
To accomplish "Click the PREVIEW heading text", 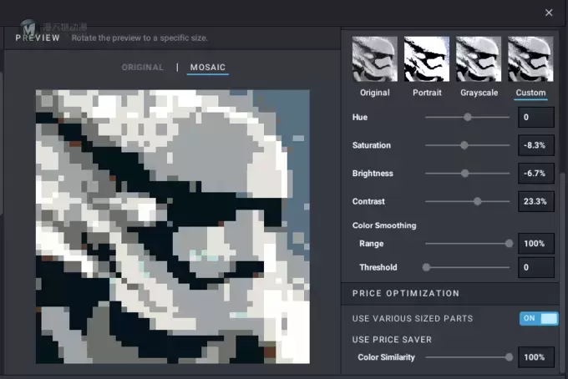I will (x=38, y=38).
